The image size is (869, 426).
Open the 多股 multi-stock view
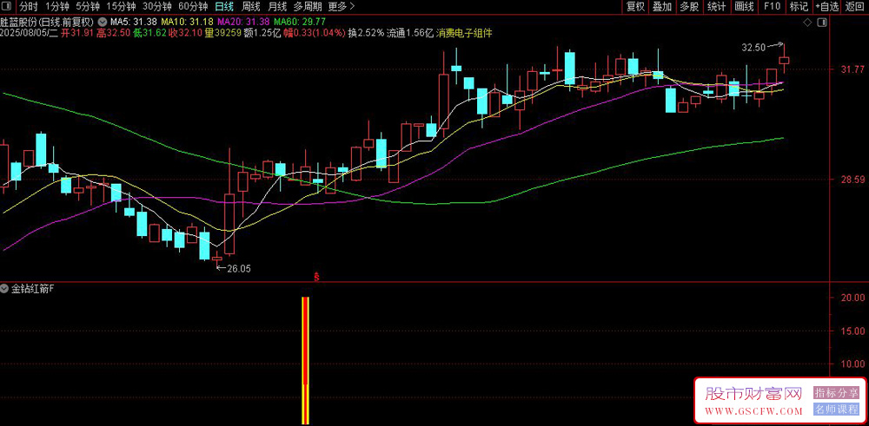[689, 7]
